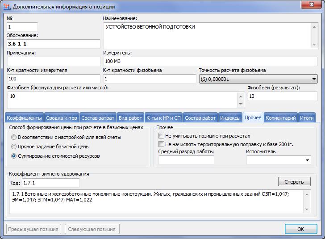Screen dimensions: 325x239
Task: Go to К-ты к НР и СП tab
Action: [163, 118]
